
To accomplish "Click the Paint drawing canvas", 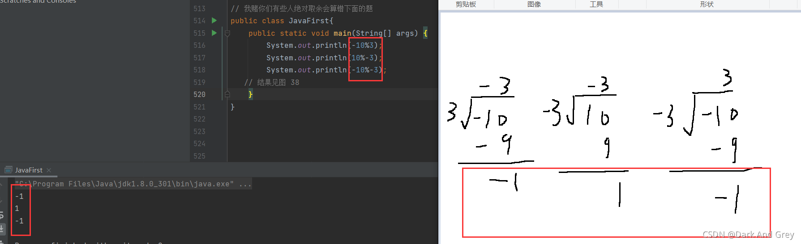I will click(x=621, y=128).
